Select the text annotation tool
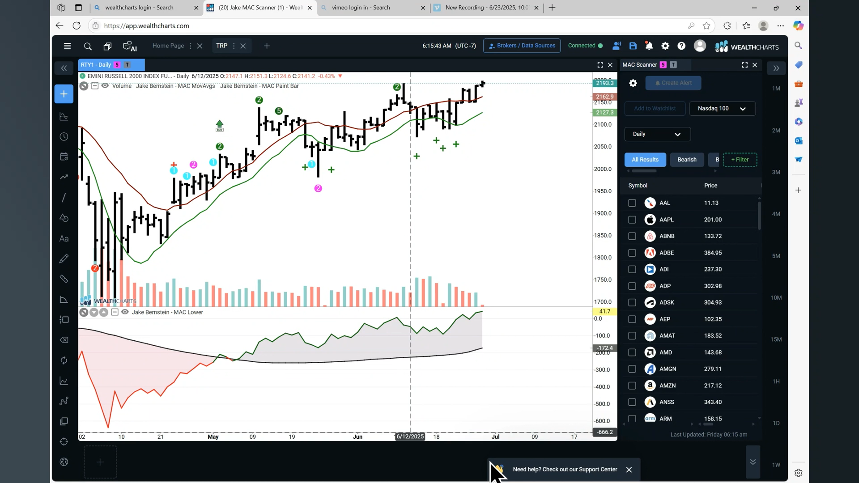Image resolution: width=859 pixels, height=483 pixels. click(64, 239)
